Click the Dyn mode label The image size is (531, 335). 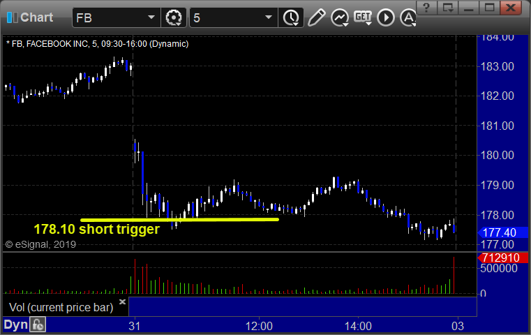15,325
